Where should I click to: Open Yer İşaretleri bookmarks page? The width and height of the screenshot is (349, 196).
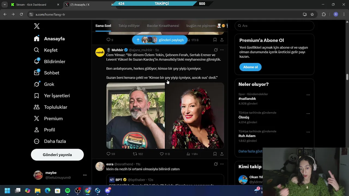click(x=37, y=96)
